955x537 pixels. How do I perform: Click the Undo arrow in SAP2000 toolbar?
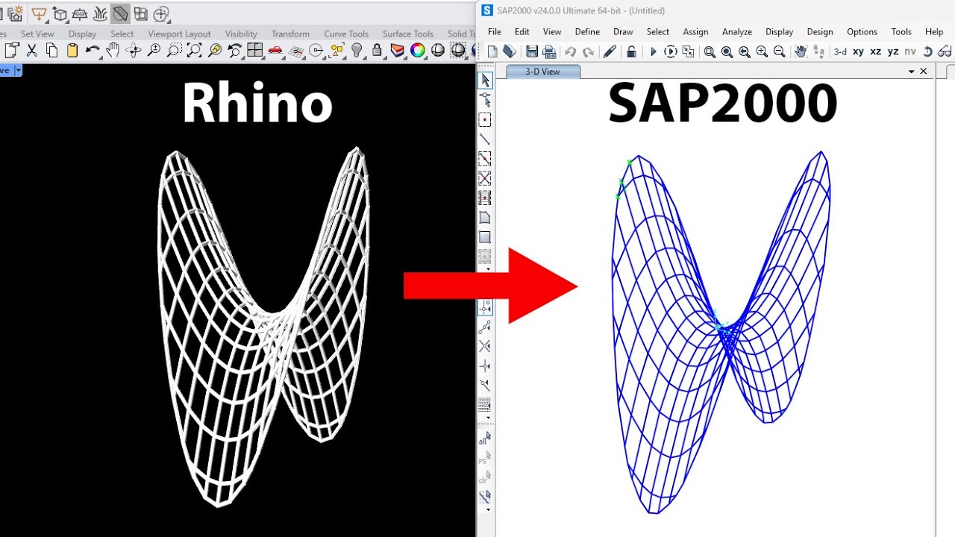click(x=570, y=51)
